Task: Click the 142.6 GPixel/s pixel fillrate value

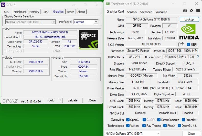Action: click(137, 69)
